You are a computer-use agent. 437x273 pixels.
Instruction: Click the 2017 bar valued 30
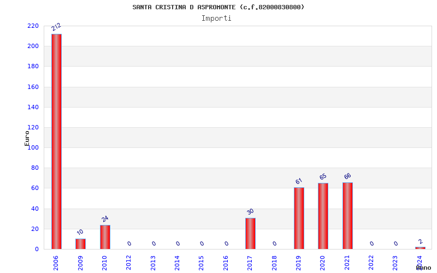(x=250, y=234)
